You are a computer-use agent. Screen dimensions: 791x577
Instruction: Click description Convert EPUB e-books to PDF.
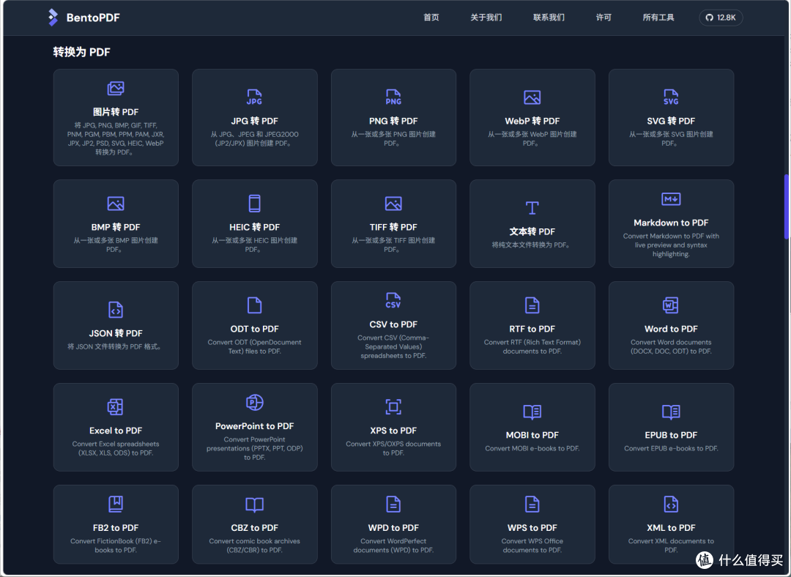pyautogui.click(x=671, y=448)
